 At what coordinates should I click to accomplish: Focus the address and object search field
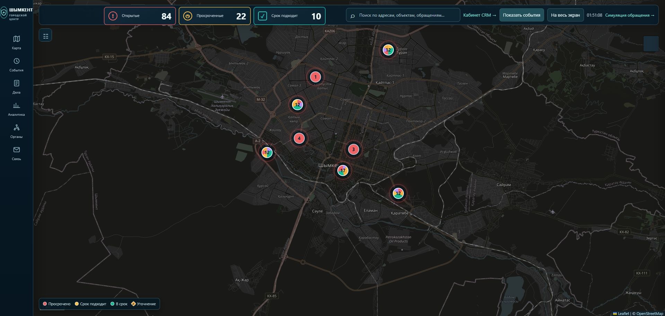[x=403, y=15]
